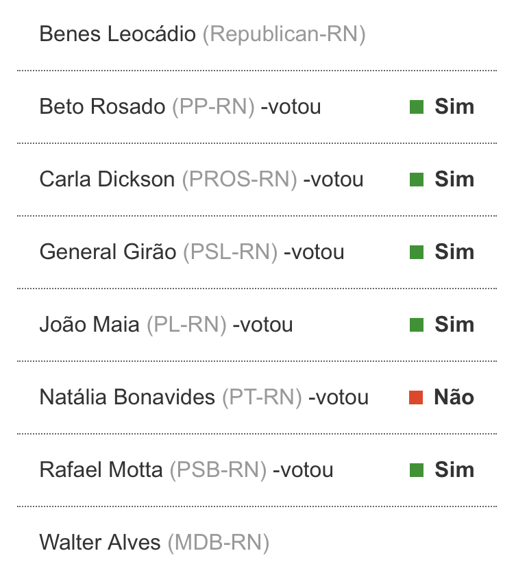Viewport: 516px width, 575px height.
Task: Click João Maia's name
Action: click(x=89, y=325)
